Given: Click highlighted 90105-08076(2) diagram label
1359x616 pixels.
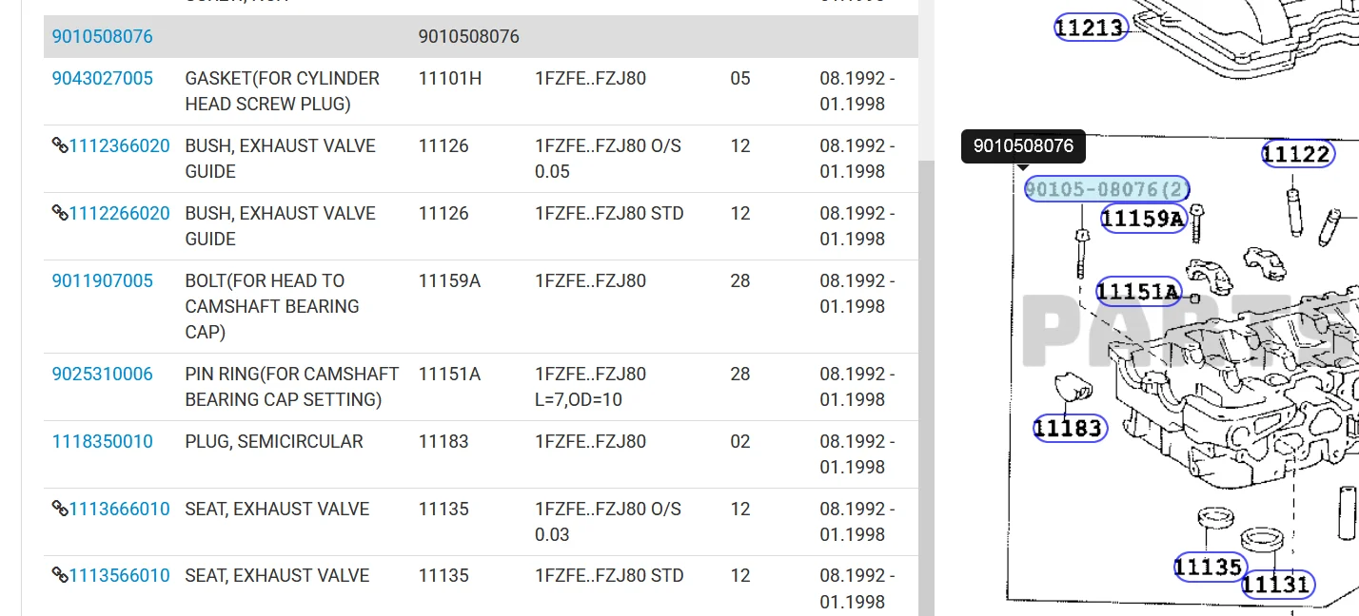Looking at the screenshot, I should (x=1106, y=189).
